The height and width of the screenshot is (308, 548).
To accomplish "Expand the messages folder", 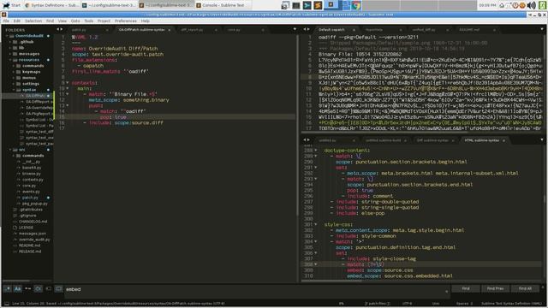I will pos(10,54).
